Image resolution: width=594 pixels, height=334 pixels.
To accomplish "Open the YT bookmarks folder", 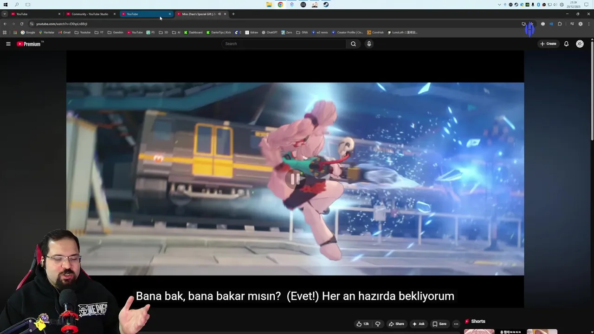I will coord(99,32).
